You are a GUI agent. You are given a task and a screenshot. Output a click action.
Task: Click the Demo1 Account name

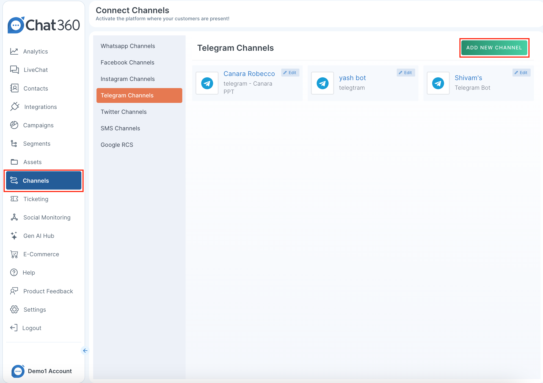(x=50, y=371)
